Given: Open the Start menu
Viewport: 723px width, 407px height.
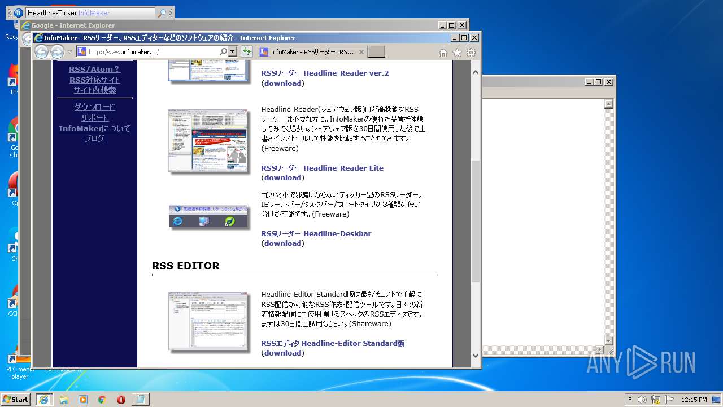Looking at the screenshot, I should [x=16, y=399].
